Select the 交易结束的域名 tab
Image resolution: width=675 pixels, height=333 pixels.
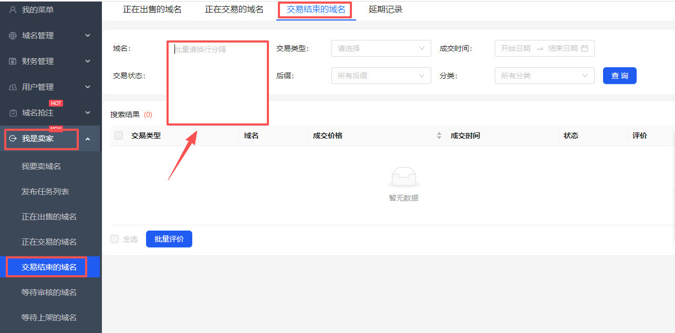pos(316,9)
